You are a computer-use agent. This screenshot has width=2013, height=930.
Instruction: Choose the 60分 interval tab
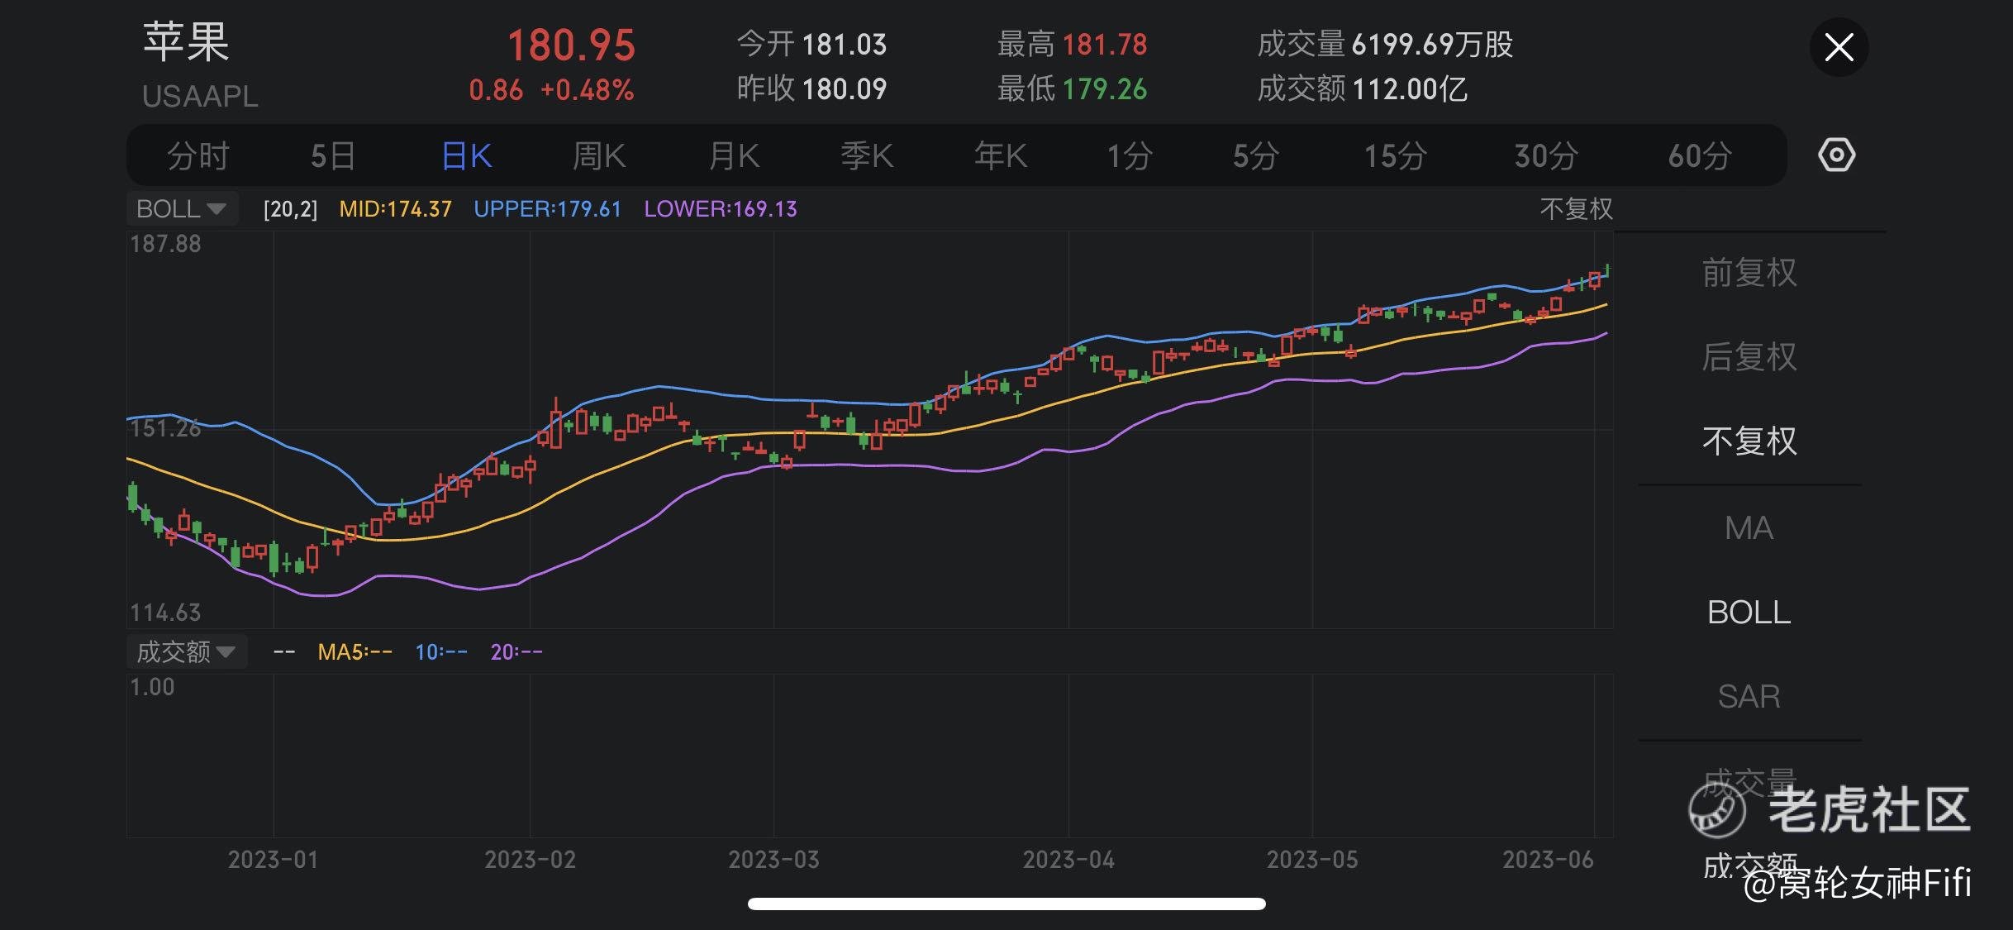(x=1699, y=155)
